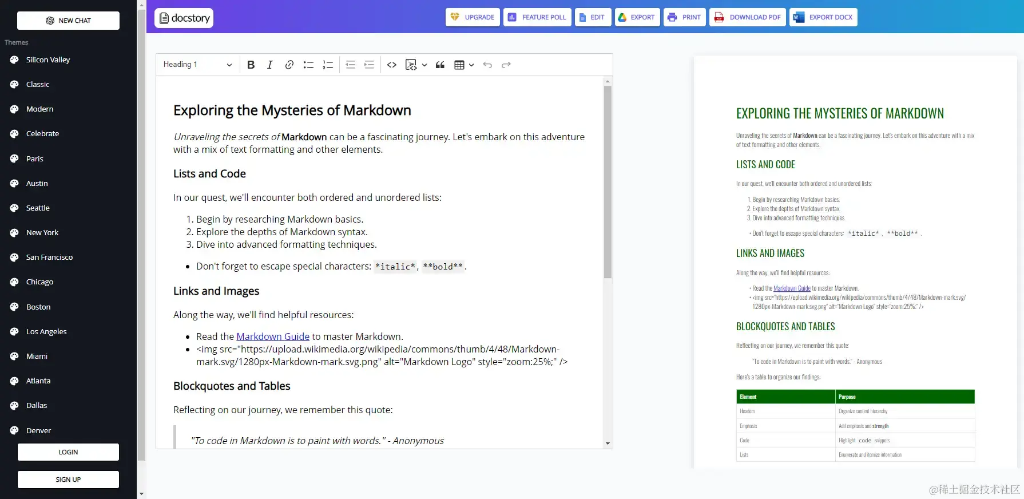Click the docstory logo
Screen dimensions: 1024x499
pos(184,18)
